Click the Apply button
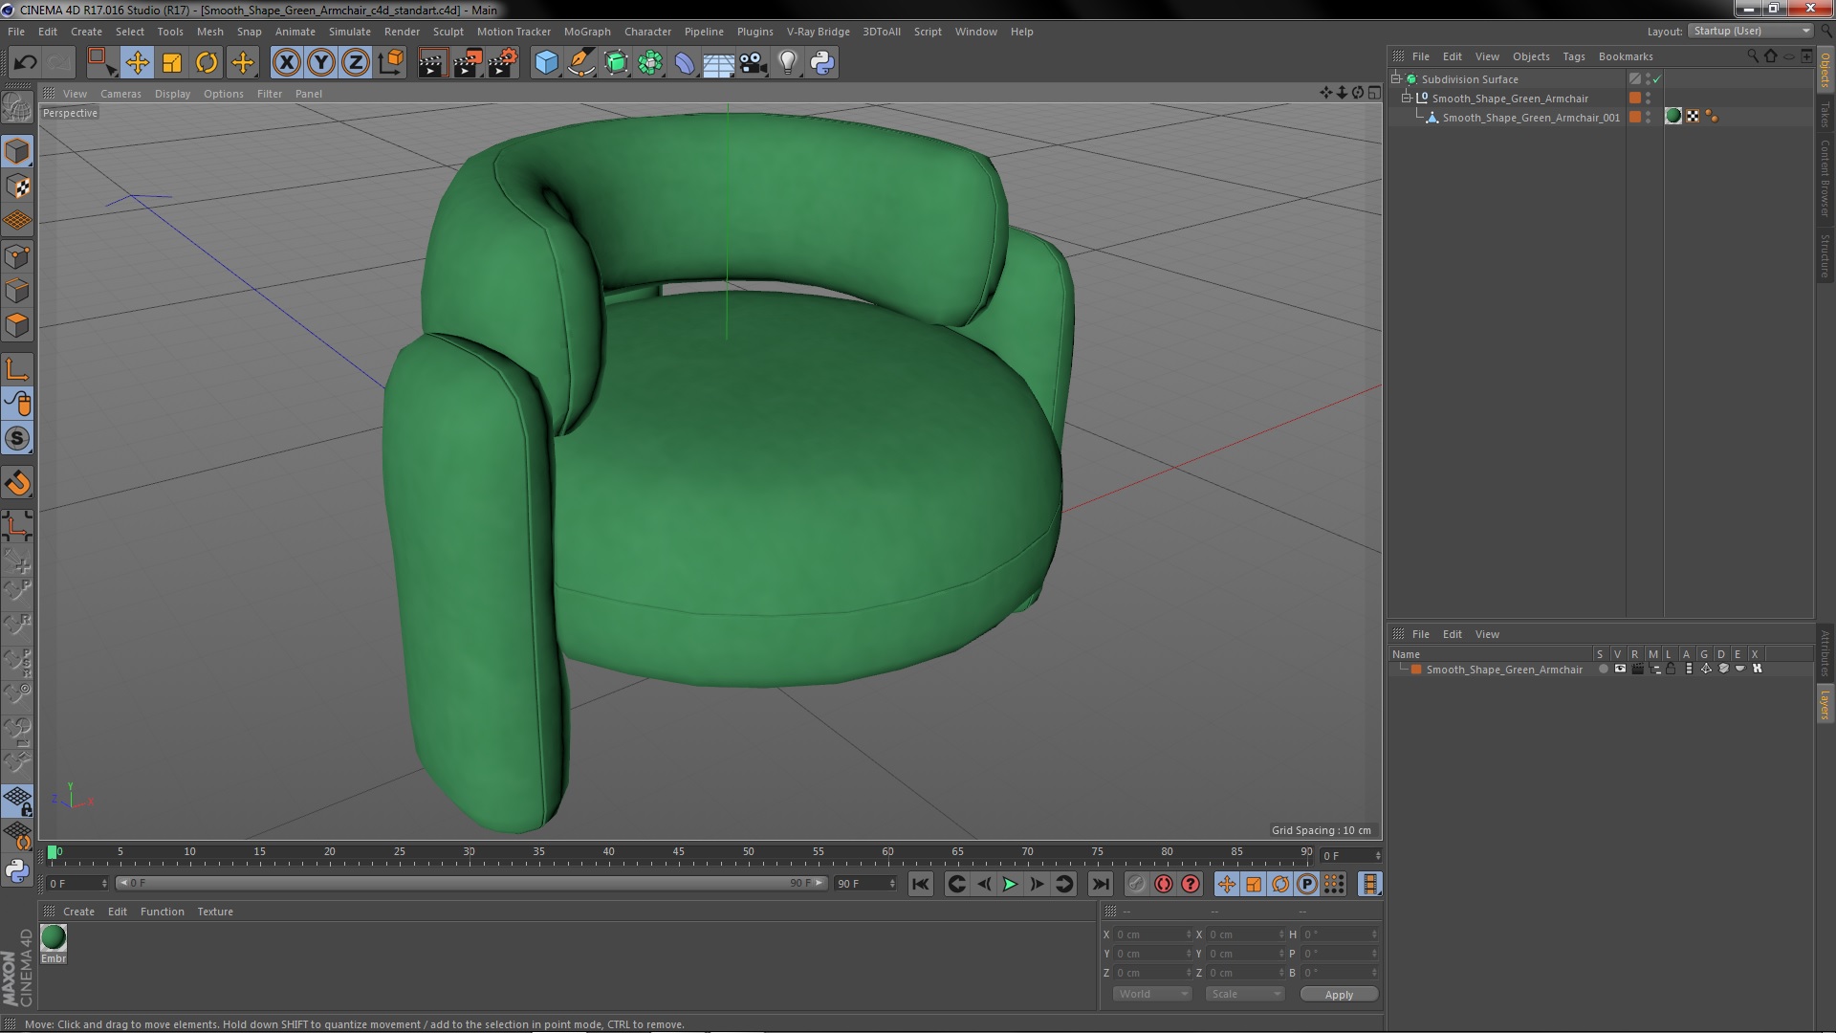 point(1338,995)
